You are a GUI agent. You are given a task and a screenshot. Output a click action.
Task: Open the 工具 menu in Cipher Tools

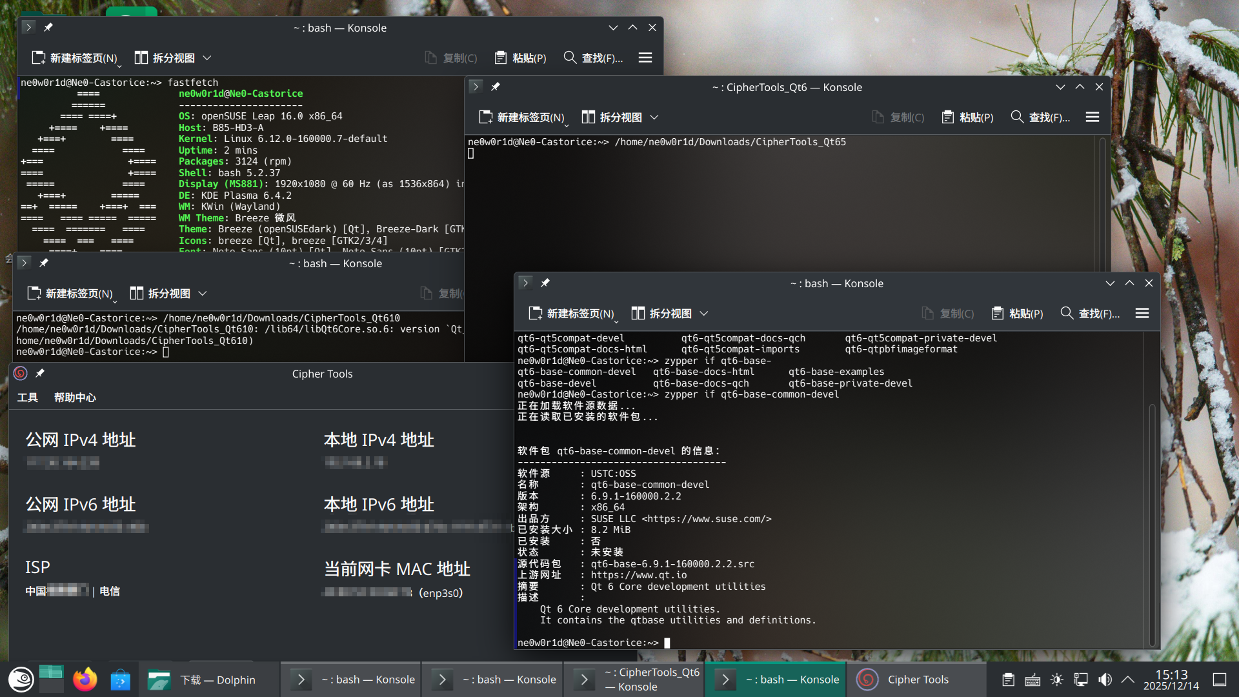(27, 398)
